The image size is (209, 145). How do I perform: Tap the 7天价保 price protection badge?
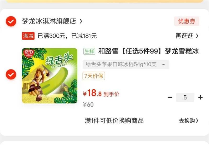click(x=94, y=76)
